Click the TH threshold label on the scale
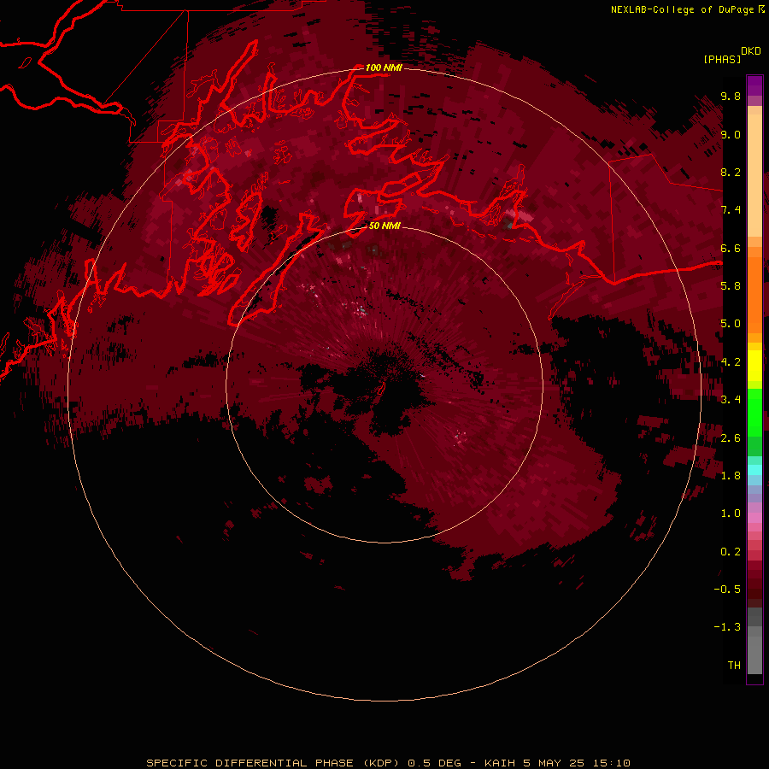The height and width of the screenshot is (769, 769). click(734, 665)
